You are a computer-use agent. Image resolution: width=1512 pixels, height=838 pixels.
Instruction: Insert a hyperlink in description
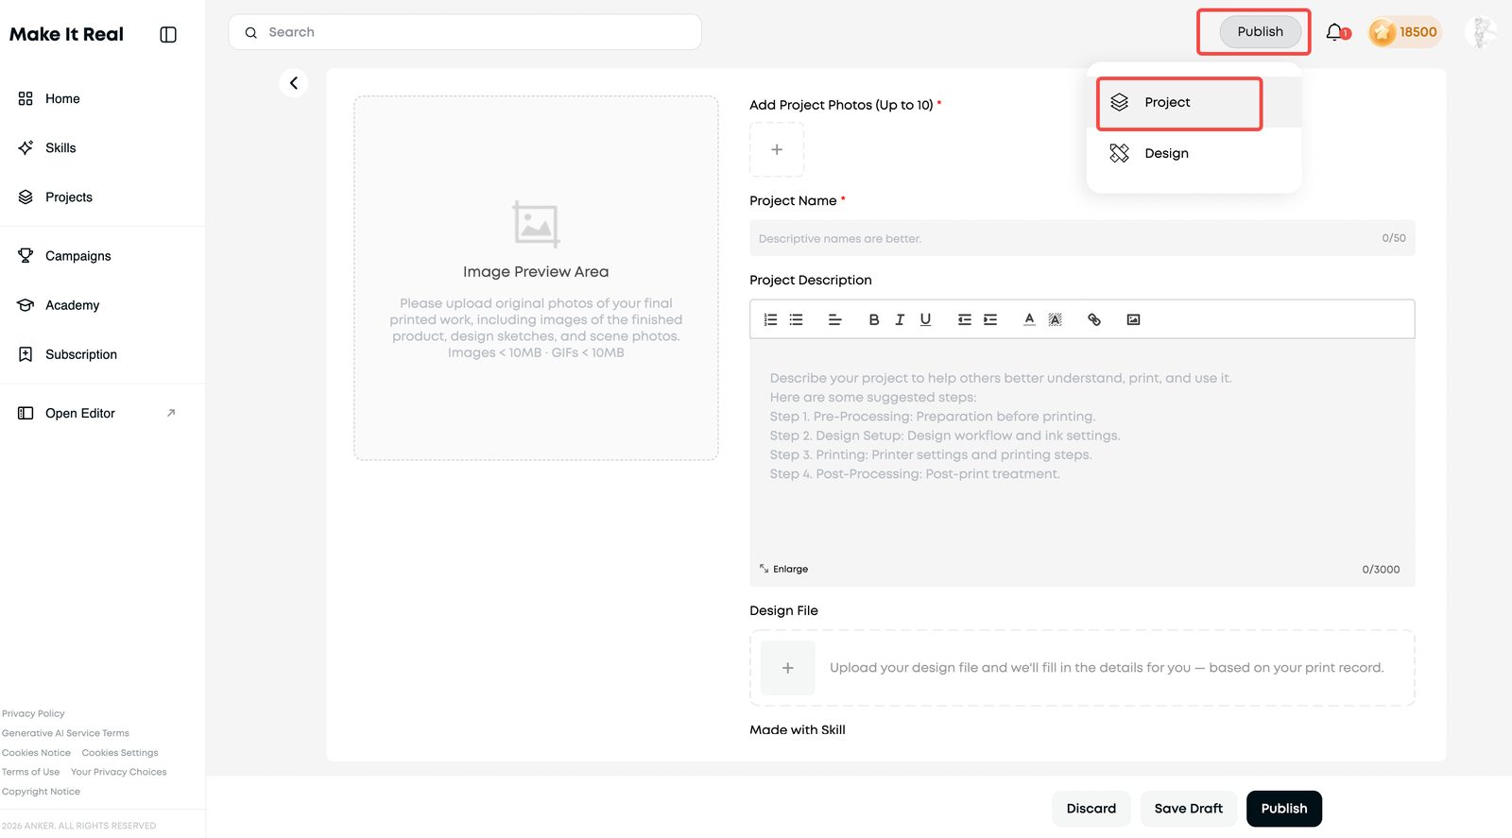point(1094,319)
